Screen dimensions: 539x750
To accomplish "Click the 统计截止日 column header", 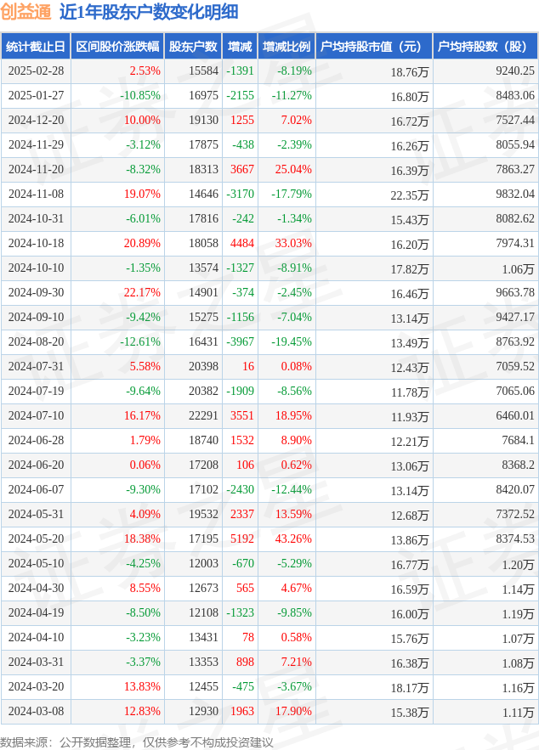I will coord(36,47).
